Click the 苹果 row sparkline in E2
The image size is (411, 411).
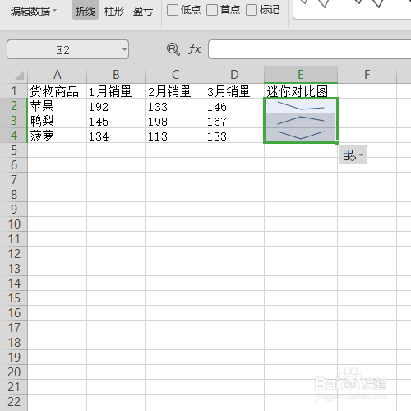click(x=301, y=106)
